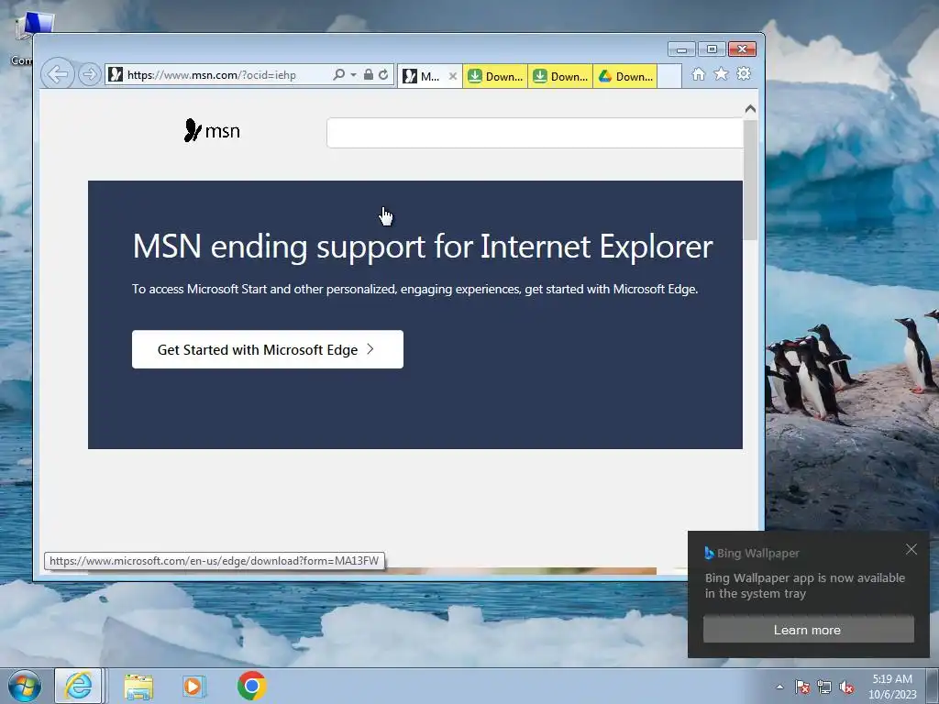Click Get Started with Microsoft Edge
Screen dimensions: 939x704
click(268, 349)
